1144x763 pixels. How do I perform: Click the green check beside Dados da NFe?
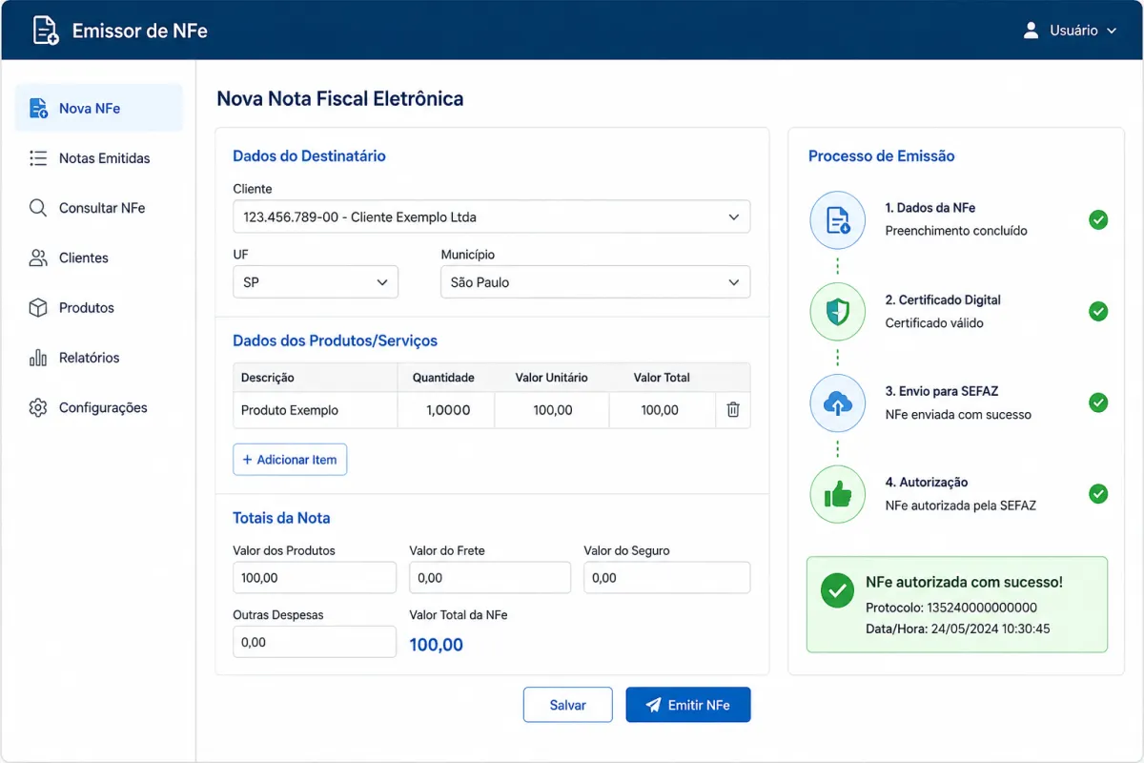point(1098,220)
